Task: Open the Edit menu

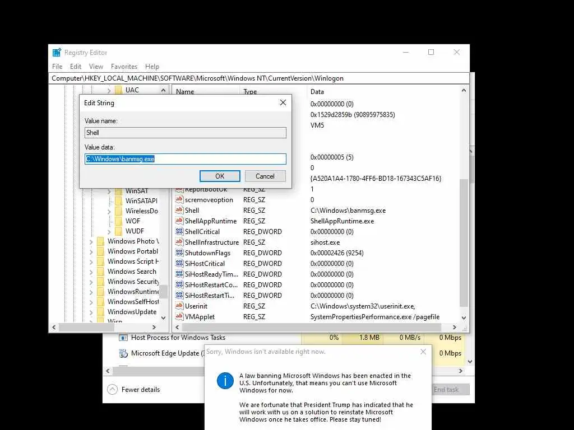Action: [x=76, y=67]
